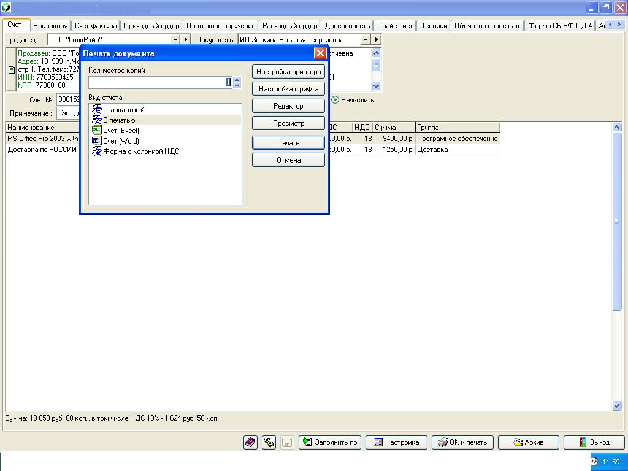Viewport: 628px width, 471px height.
Task: Click the 1250,00 р. sum cell
Action: (394, 150)
